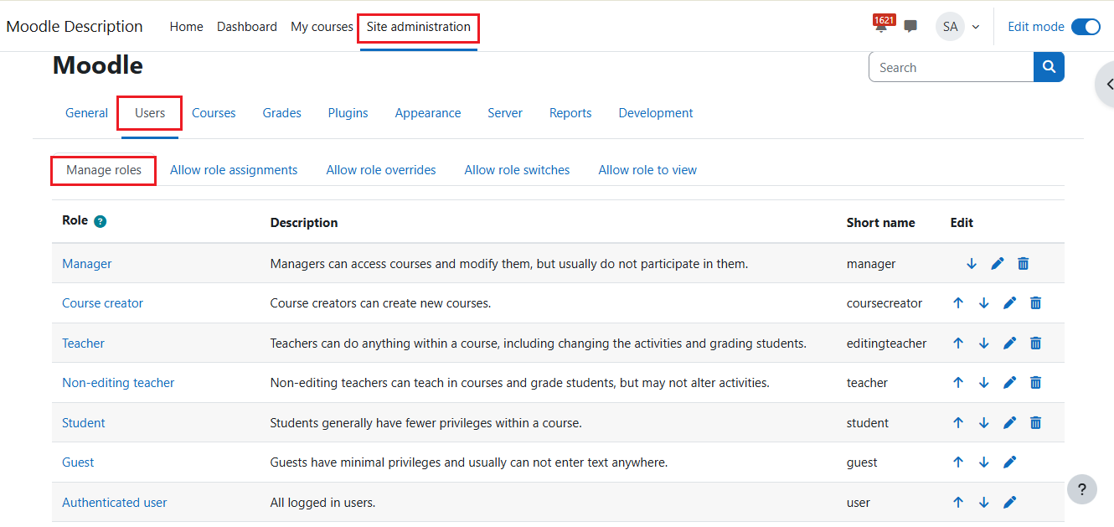Move Non-editing teacher role down
Screen dimensions: 1114x527
click(984, 383)
